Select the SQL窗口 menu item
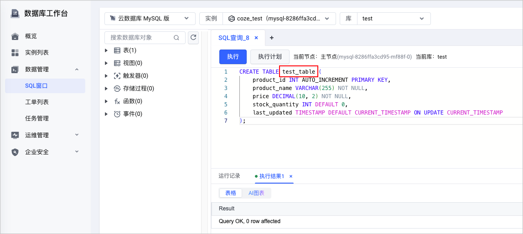This screenshot has width=523, height=234. point(45,86)
